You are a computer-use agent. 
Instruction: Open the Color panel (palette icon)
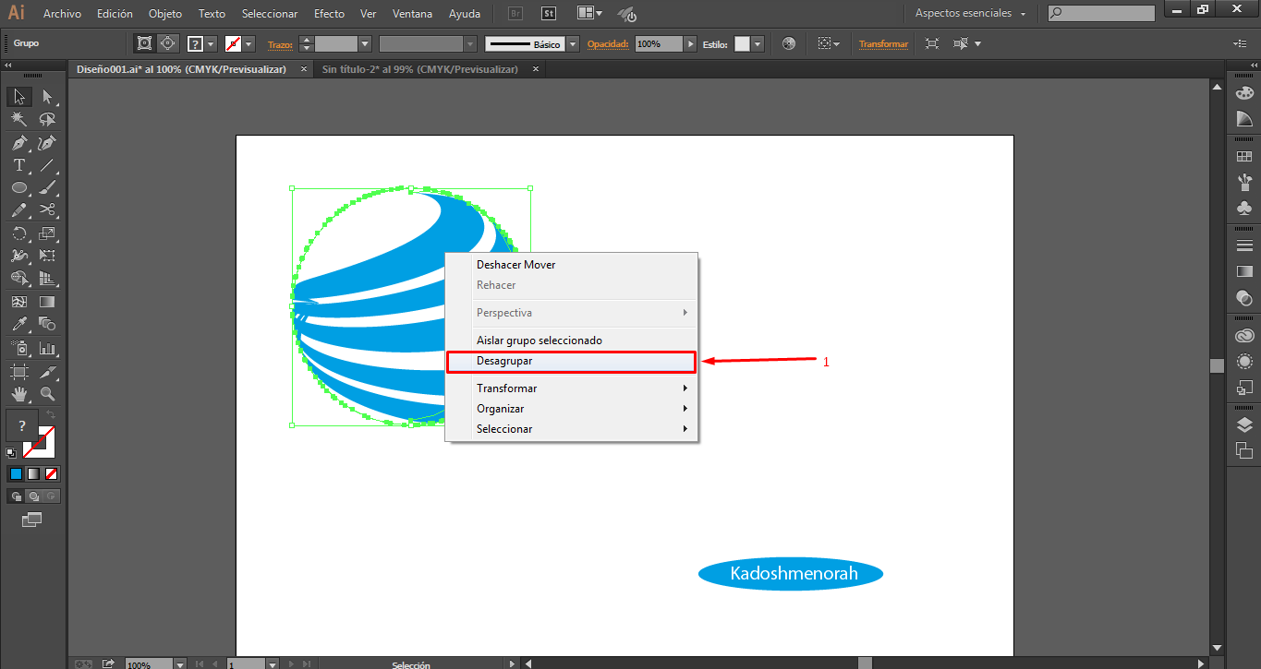(1244, 92)
